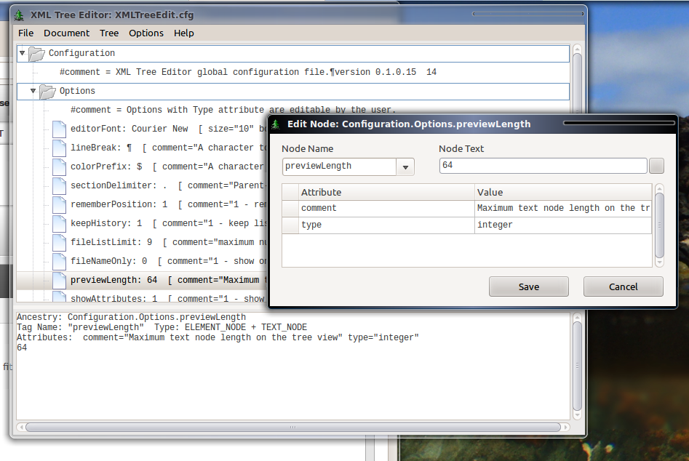Open the File menu
This screenshot has width=689, height=461.
click(25, 33)
